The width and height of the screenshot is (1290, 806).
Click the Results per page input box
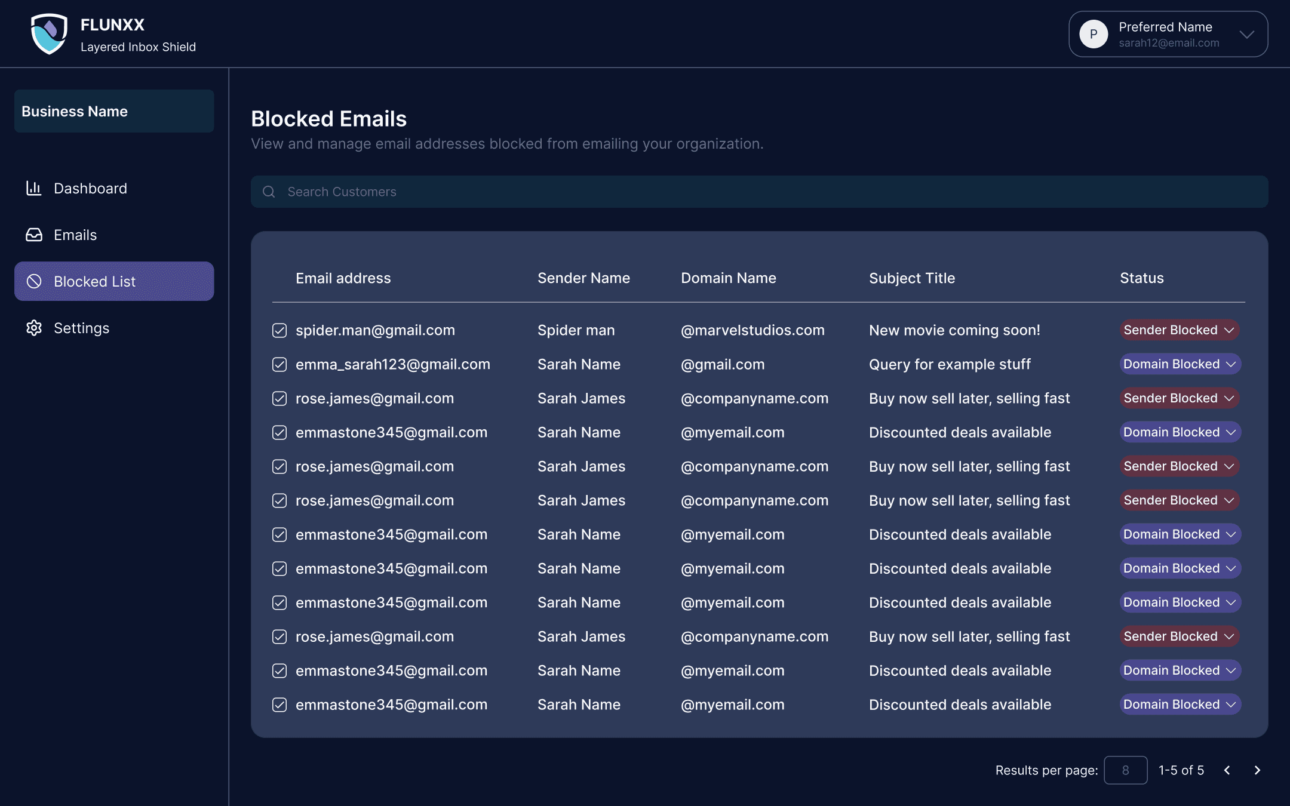(1125, 770)
